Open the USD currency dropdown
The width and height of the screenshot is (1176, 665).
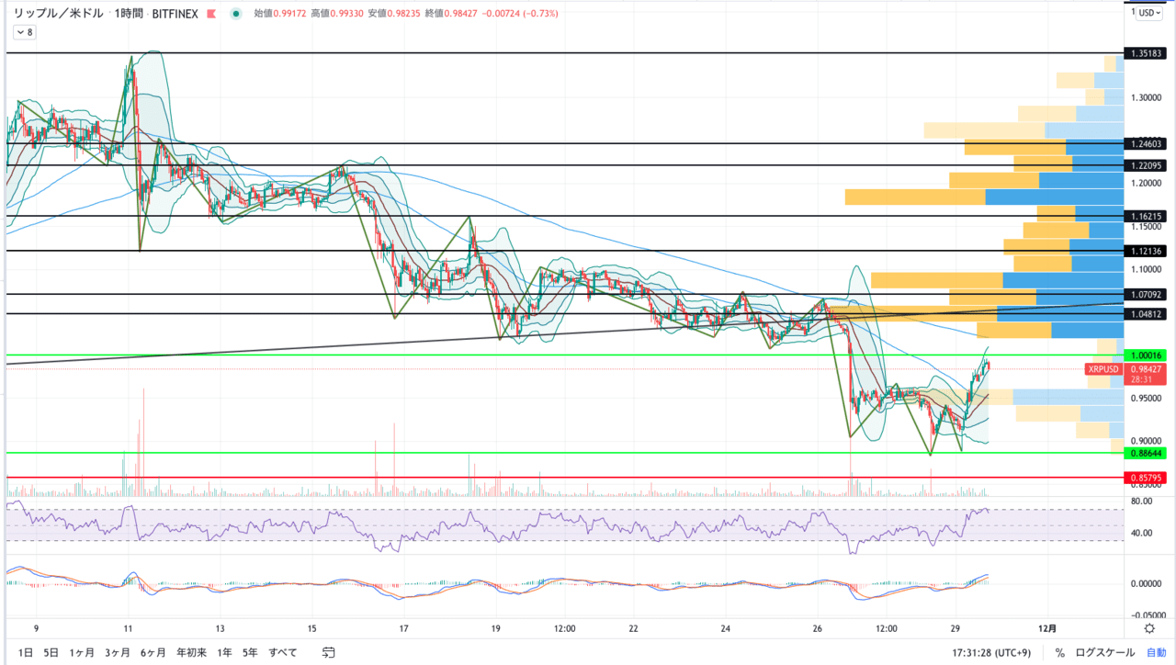(1148, 13)
